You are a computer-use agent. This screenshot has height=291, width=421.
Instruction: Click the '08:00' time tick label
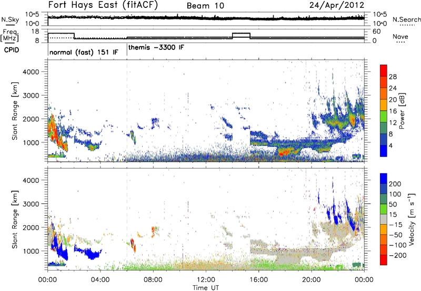(153, 280)
